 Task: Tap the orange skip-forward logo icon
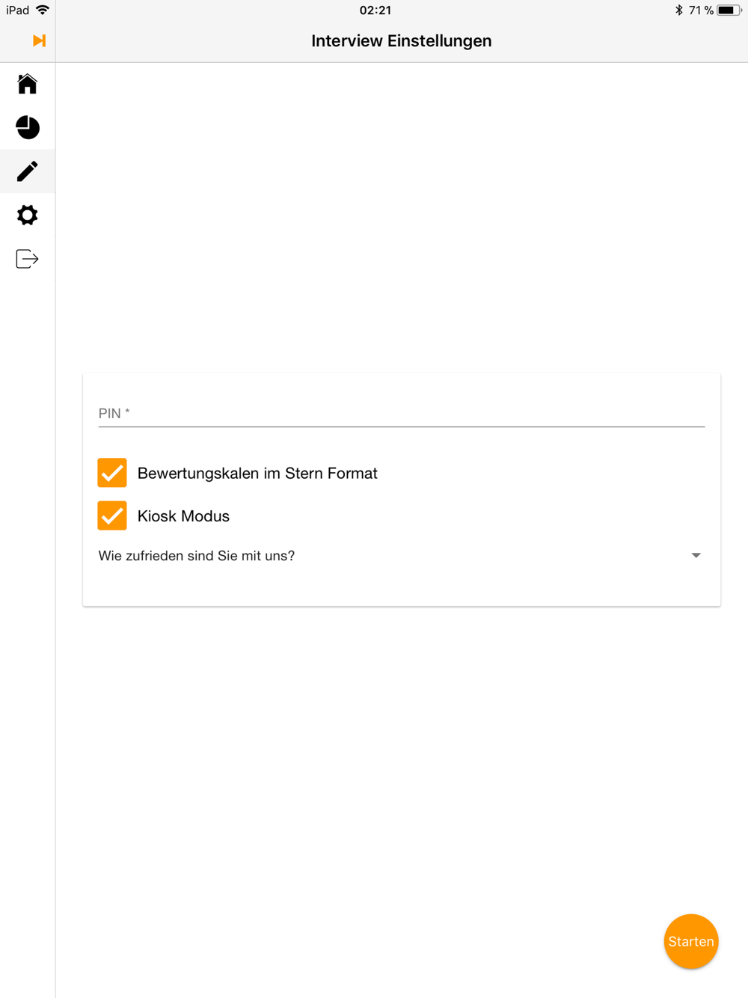pos(39,40)
